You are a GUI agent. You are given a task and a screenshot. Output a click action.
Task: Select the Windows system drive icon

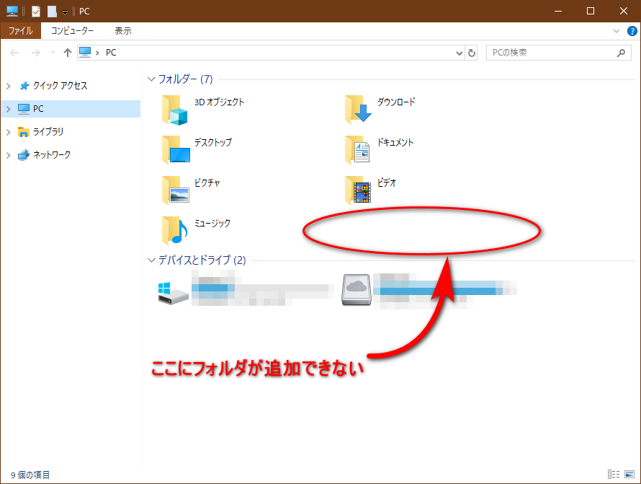tap(173, 291)
